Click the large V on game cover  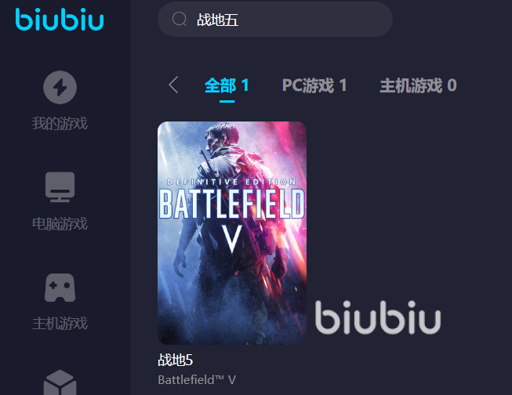[232, 239]
